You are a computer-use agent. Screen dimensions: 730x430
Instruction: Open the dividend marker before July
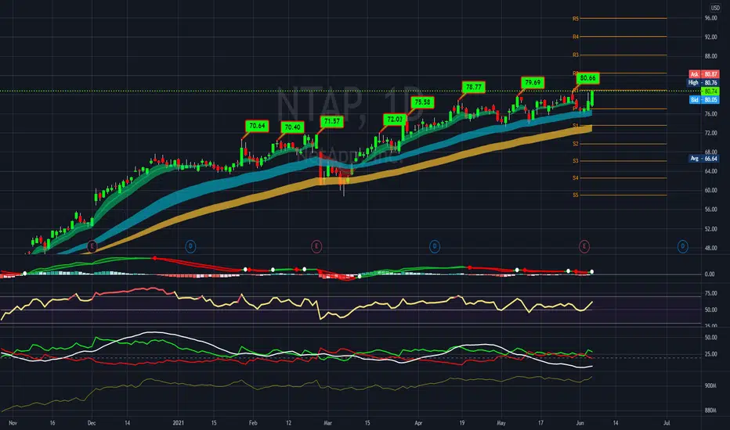tap(682, 246)
